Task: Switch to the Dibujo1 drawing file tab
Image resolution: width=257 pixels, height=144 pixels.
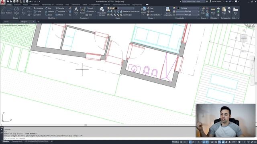Action: click(x=24, y=22)
